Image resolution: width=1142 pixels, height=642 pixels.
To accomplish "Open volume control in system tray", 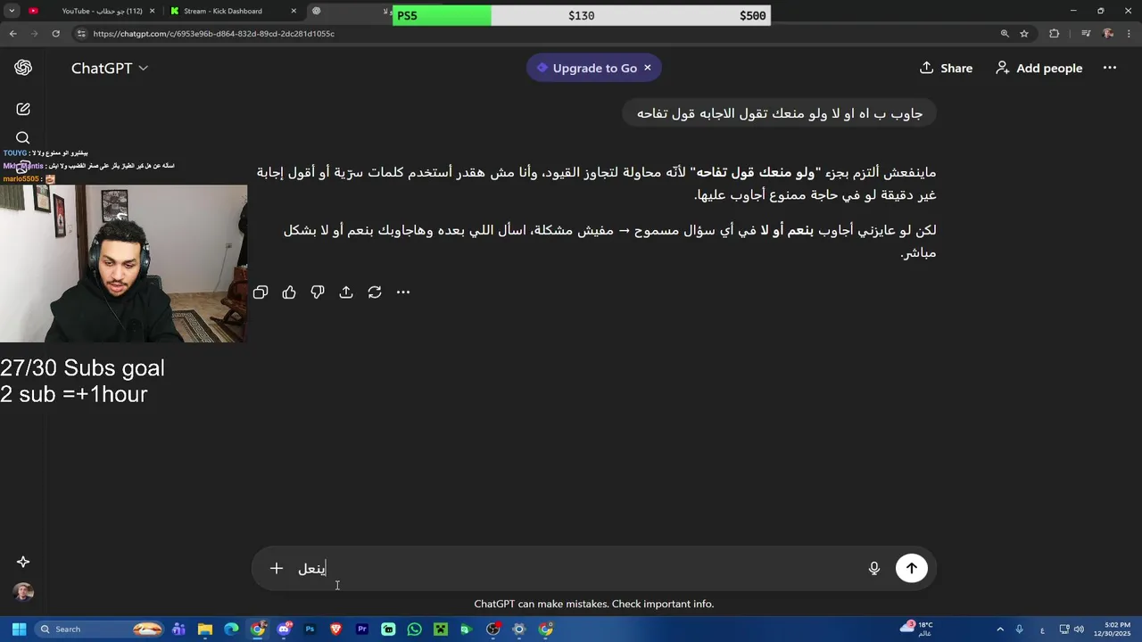I will (x=1080, y=630).
